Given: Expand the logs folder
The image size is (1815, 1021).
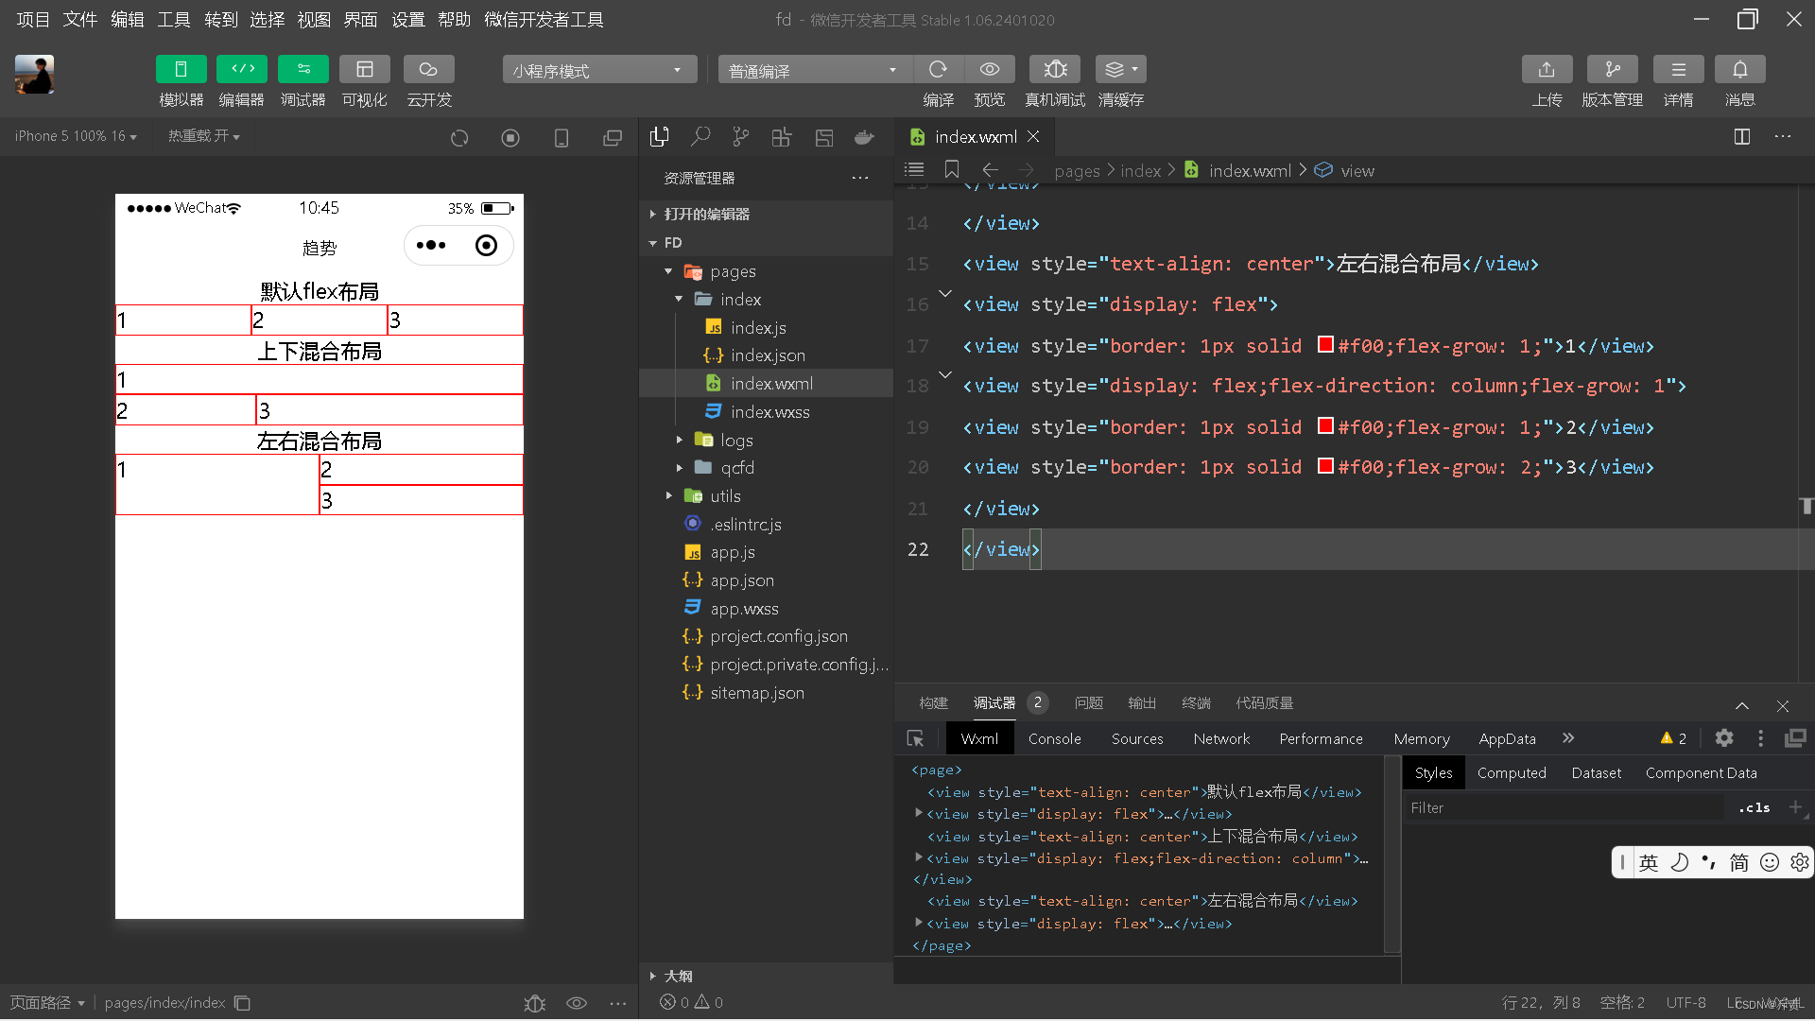Looking at the screenshot, I should click(x=766, y=441).
